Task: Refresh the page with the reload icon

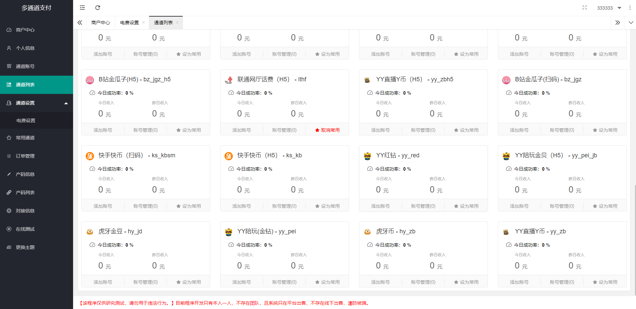Action: click(97, 7)
